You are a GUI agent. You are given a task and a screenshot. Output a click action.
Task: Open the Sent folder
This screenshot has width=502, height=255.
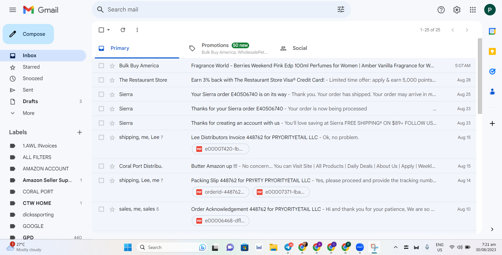43,90
